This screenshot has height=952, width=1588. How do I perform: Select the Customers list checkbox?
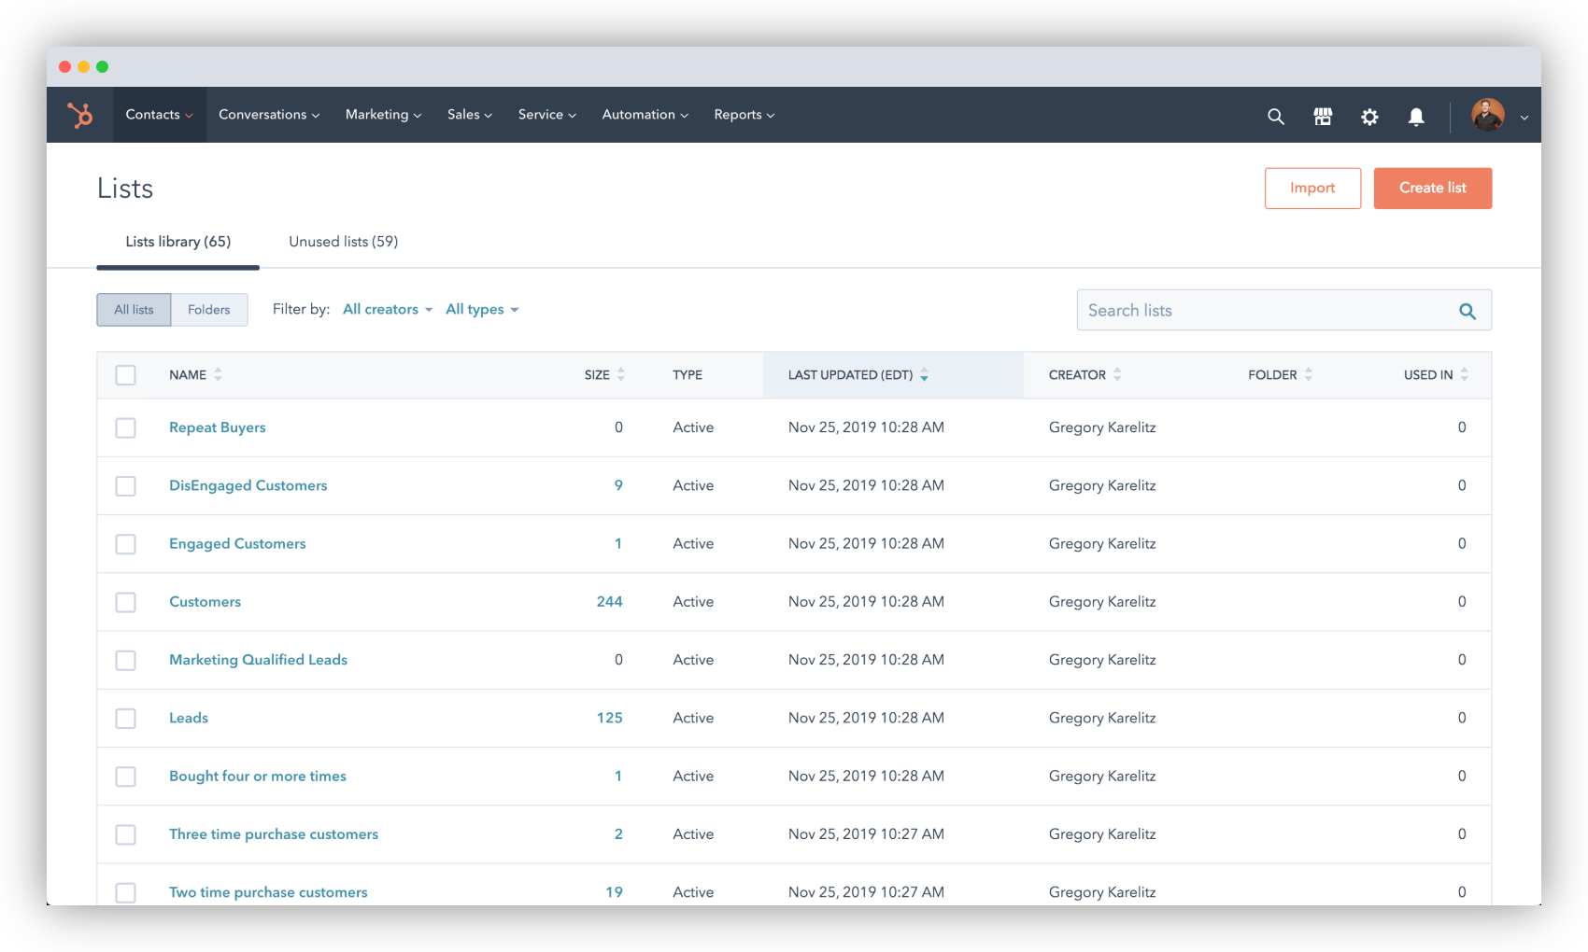pyautogui.click(x=125, y=602)
